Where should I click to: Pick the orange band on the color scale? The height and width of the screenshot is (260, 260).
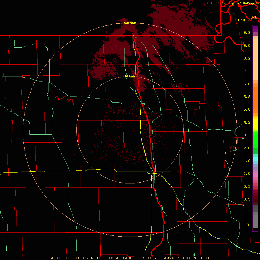(255, 99)
